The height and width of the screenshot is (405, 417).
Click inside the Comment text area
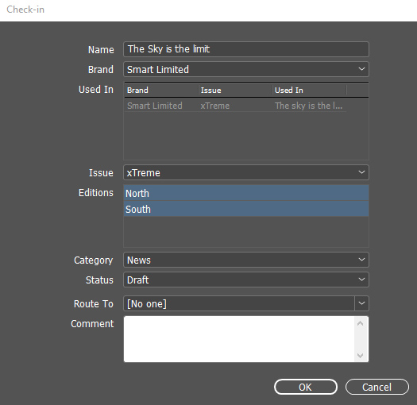pos(239,339)
